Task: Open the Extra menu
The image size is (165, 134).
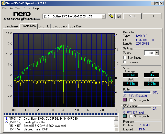Action: click(27, 8)
